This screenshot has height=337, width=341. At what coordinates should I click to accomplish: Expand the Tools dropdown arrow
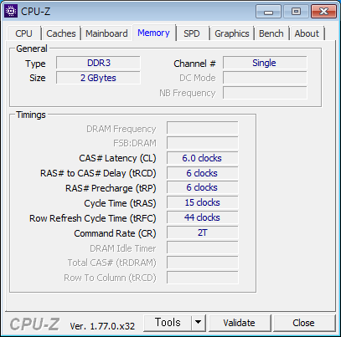pos(199,323)
